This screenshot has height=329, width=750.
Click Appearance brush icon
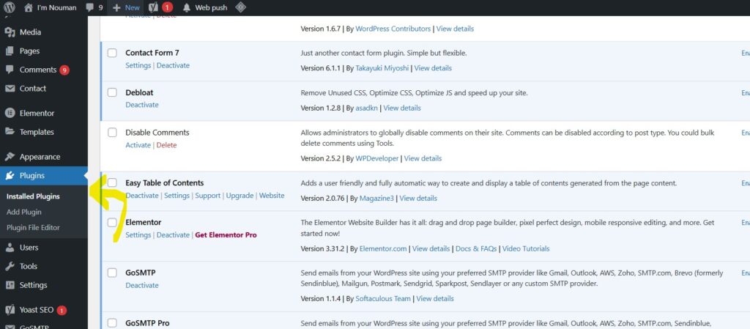click(x=10, y=157)
